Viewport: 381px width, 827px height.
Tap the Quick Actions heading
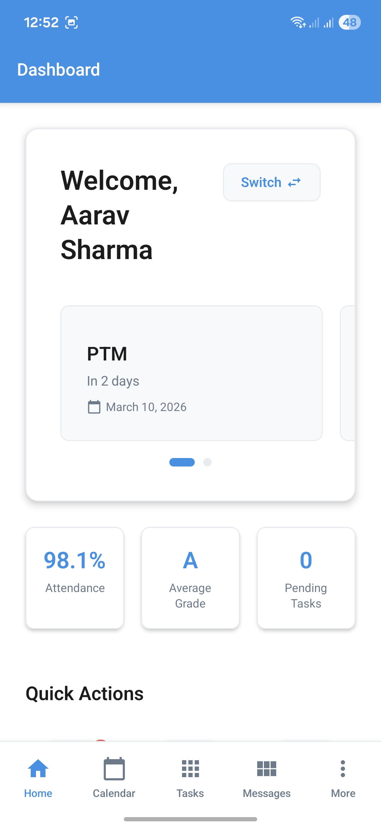pos(85,693)
